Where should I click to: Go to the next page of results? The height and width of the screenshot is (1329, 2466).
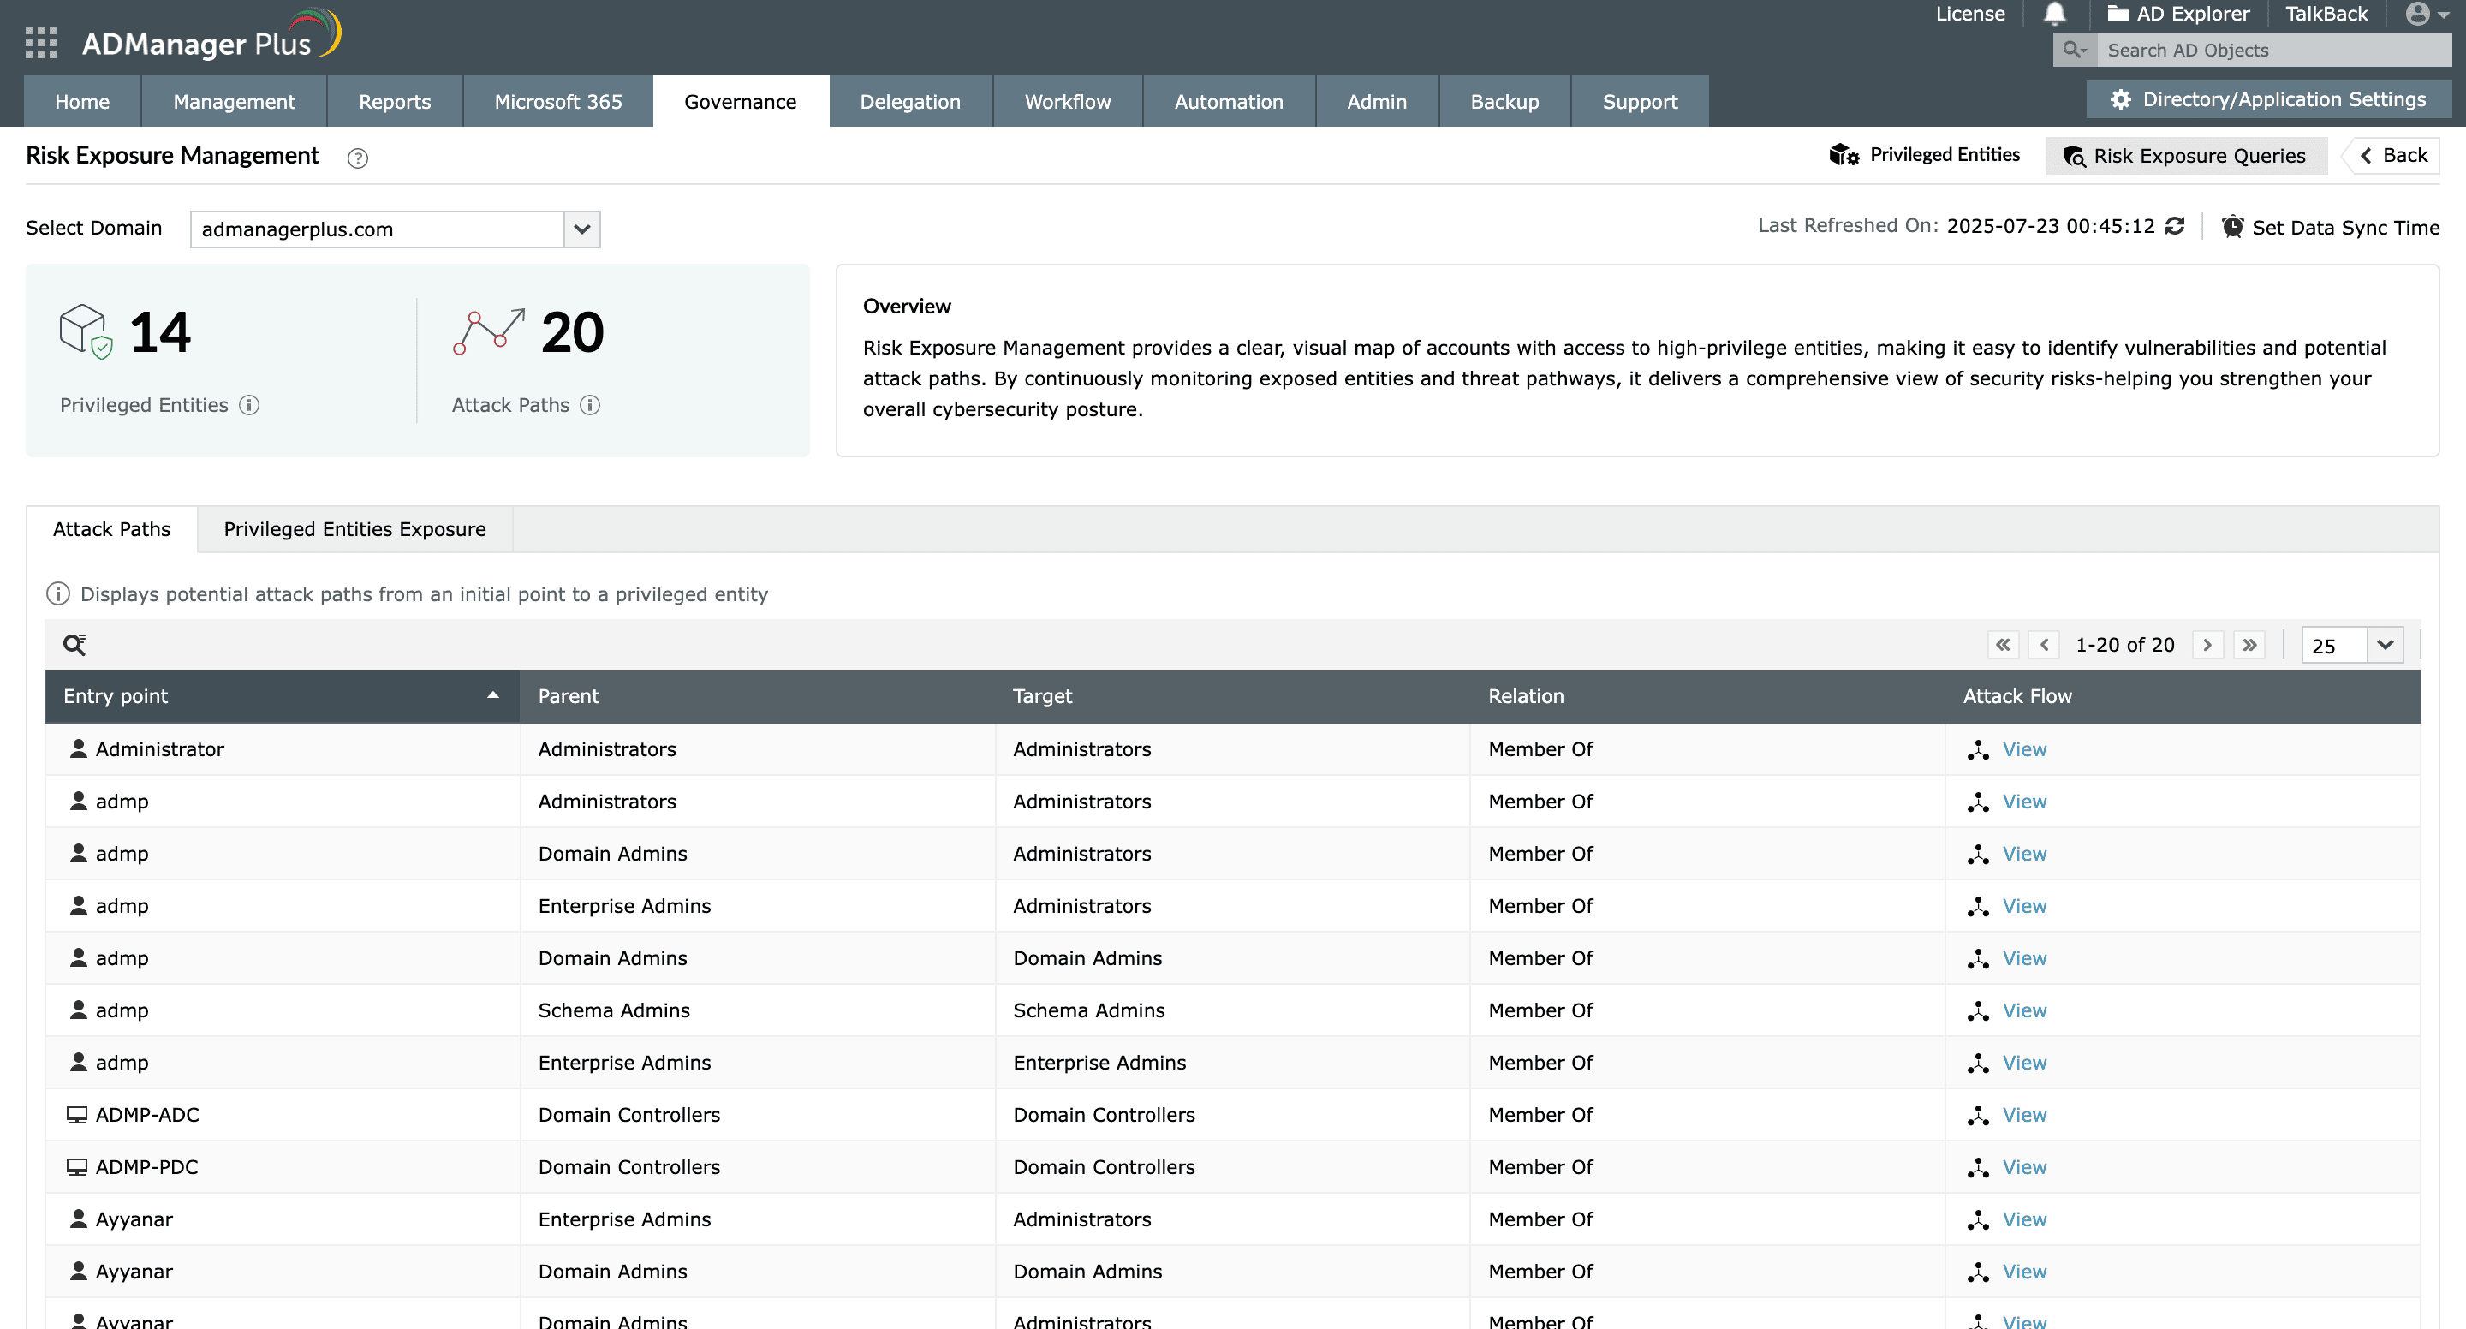pyautogui.click(x=2207, y=645)
